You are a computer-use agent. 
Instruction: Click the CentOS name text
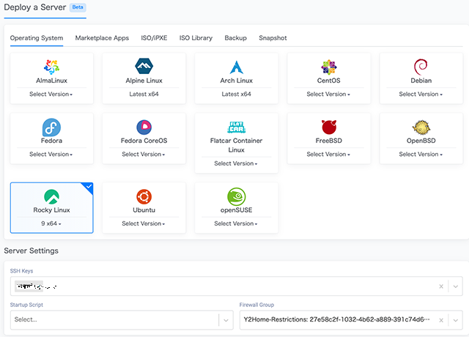[329, 81]
